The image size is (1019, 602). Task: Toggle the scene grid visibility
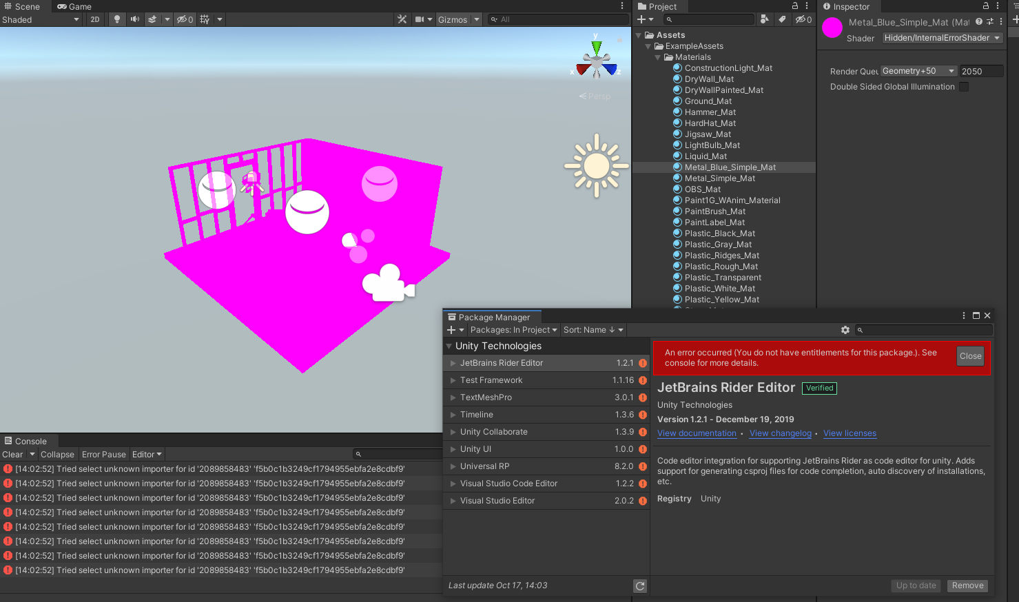pyautogui.click(x=205, y=19)
